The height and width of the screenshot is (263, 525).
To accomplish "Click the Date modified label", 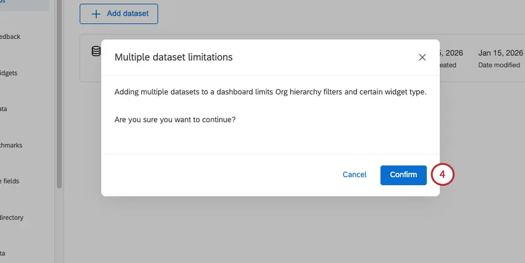I will coord(499,65).
